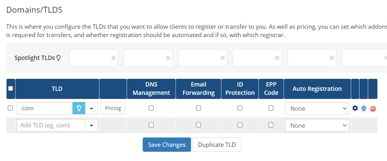Screen dimensions: 387x161
Task: Remove the first Spotlight TLD slot
Action: (x=114, y=58)
